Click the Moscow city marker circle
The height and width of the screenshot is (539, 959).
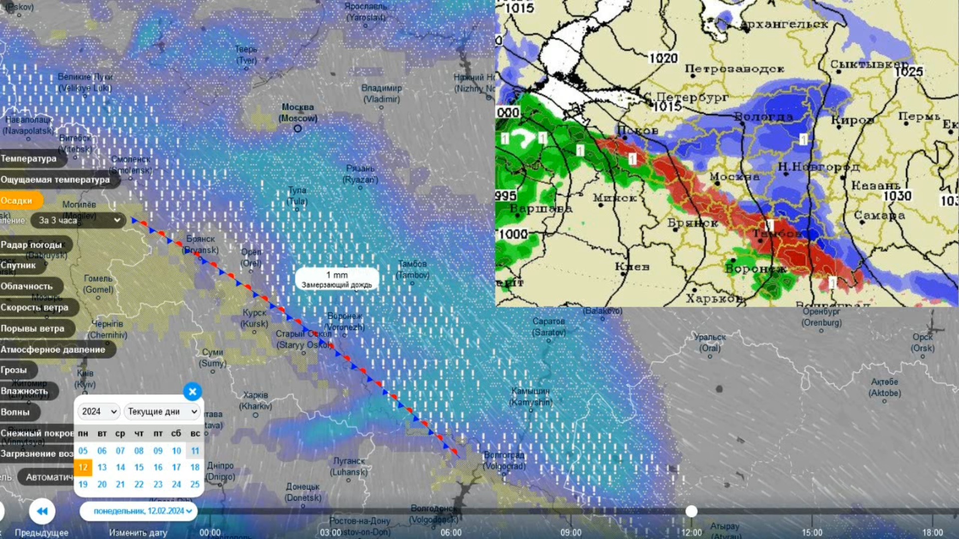tap(298, 129)
